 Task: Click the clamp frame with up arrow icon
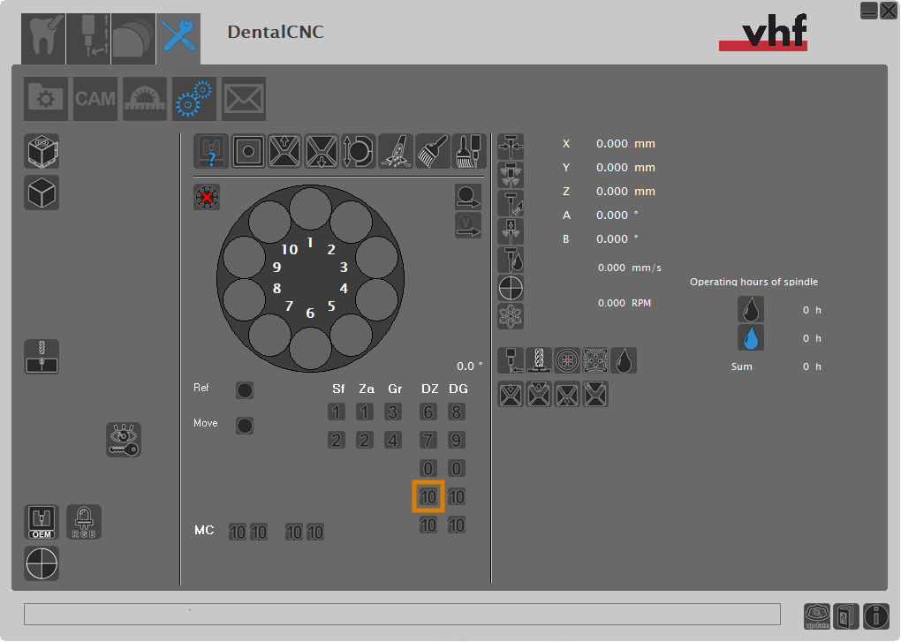(x=285, y=151)
